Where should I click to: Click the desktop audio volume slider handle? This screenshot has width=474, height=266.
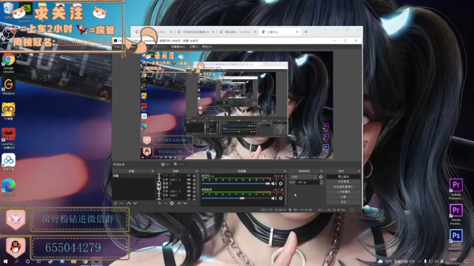pos(242,198)
